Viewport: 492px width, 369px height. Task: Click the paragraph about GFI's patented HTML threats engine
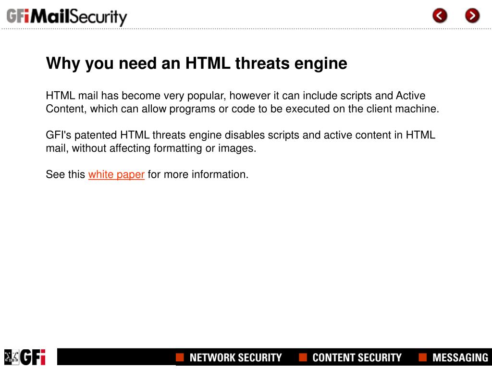[x=240, y=142]
